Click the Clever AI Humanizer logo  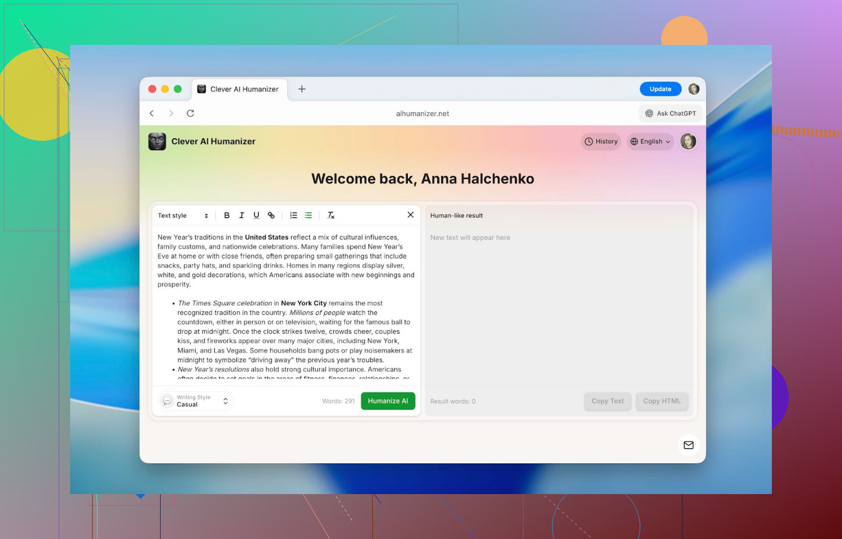tap(157, 141)
